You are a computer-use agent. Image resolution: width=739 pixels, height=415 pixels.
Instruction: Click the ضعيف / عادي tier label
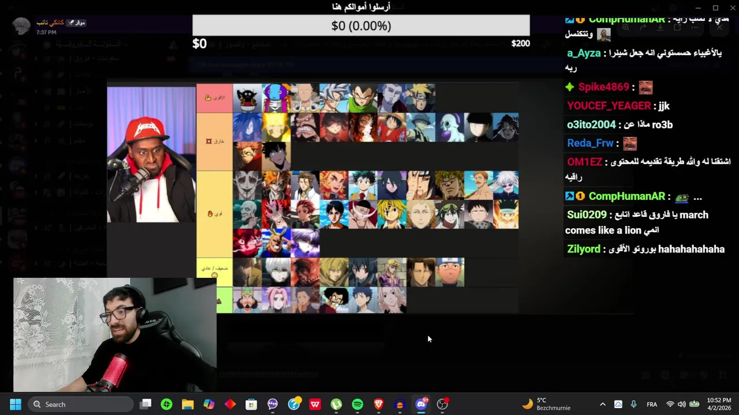214,271
